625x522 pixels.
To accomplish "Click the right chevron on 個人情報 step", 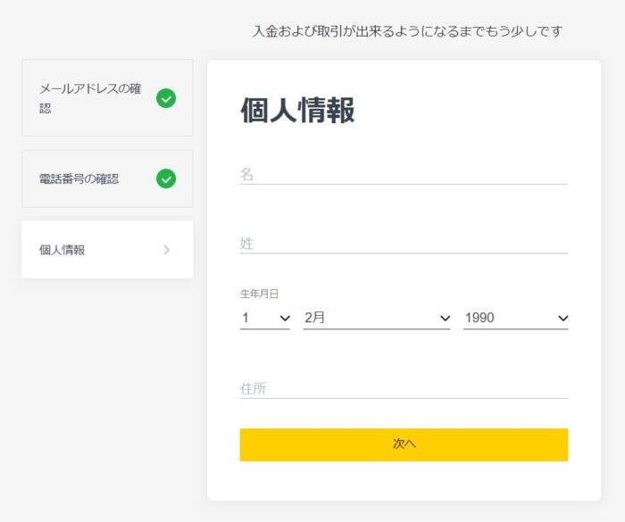I will (167, 250).
